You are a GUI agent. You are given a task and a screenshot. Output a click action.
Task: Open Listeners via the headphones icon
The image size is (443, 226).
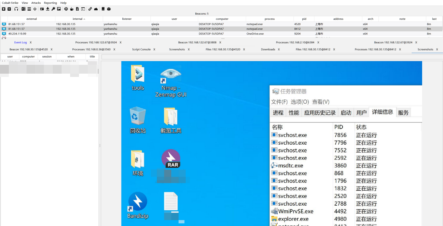[x=16, y=9]
